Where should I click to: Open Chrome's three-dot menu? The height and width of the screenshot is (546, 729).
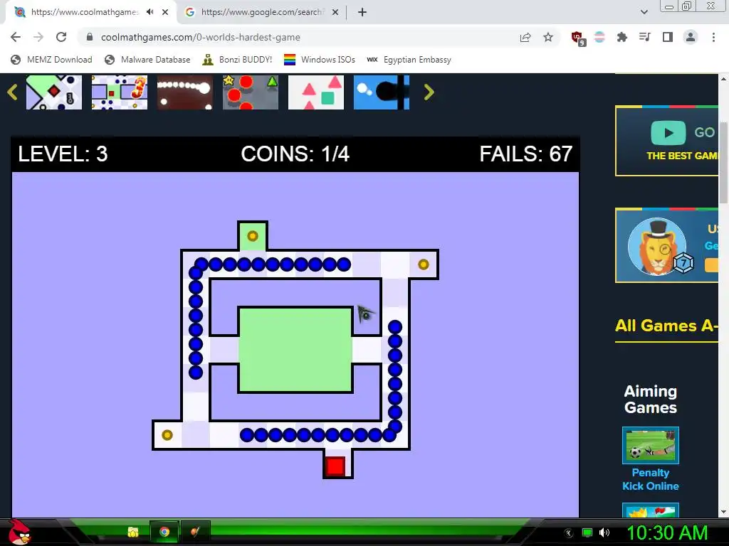point(713,37)
